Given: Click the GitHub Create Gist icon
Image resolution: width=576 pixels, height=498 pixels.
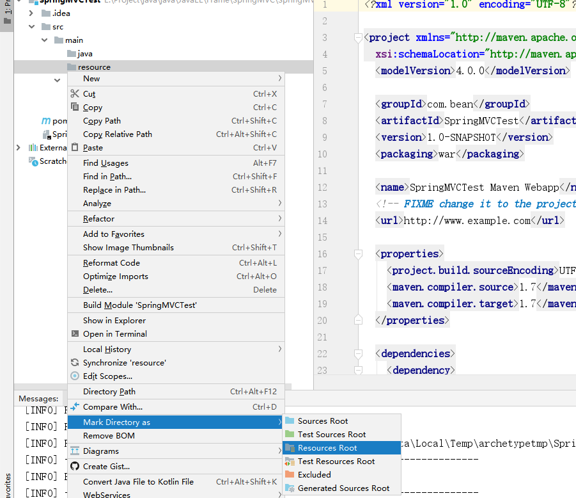Looking at the screenshot, I should click(x=75, y=466).
